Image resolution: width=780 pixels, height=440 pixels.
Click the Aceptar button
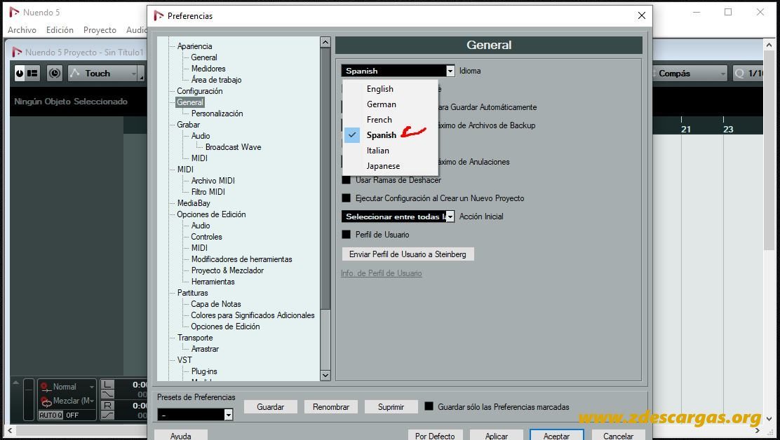click(556, 435)
